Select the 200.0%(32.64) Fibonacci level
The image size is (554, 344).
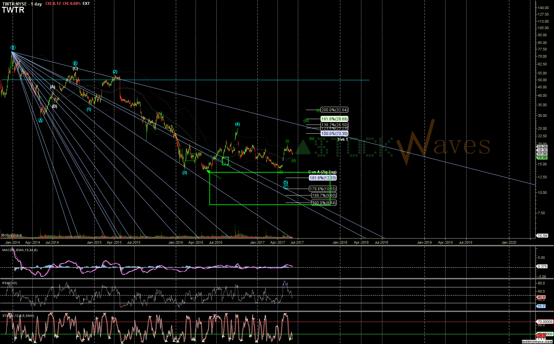(334, 110)
